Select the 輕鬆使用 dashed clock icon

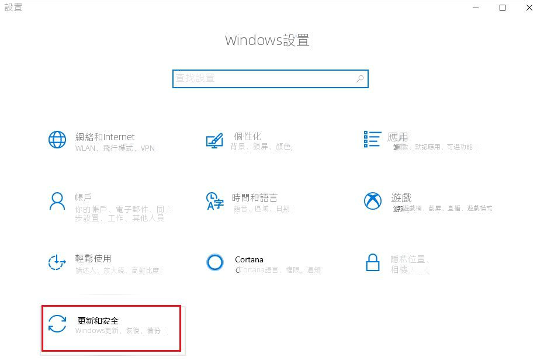tap(57, 262)
